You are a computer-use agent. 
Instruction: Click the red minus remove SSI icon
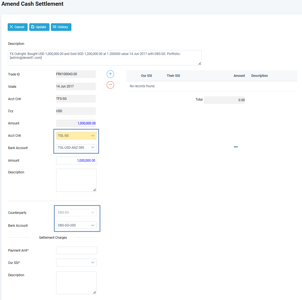110,85
